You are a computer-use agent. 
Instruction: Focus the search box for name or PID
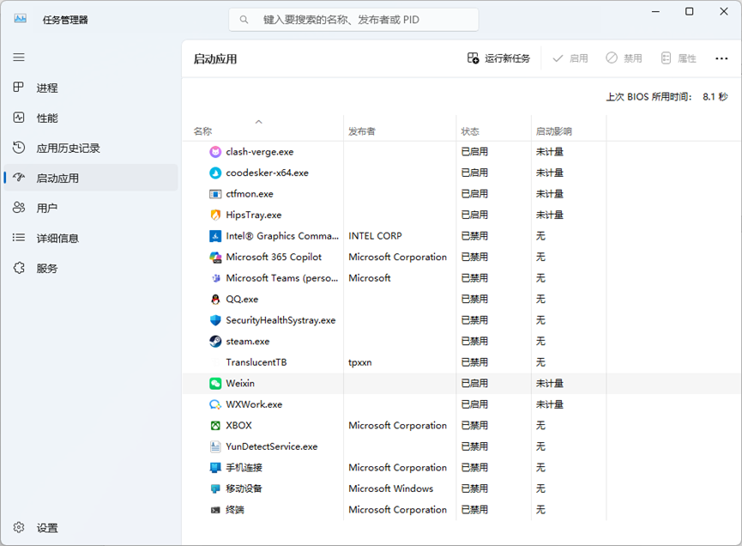pyautogui.click(x=353, y=20)
